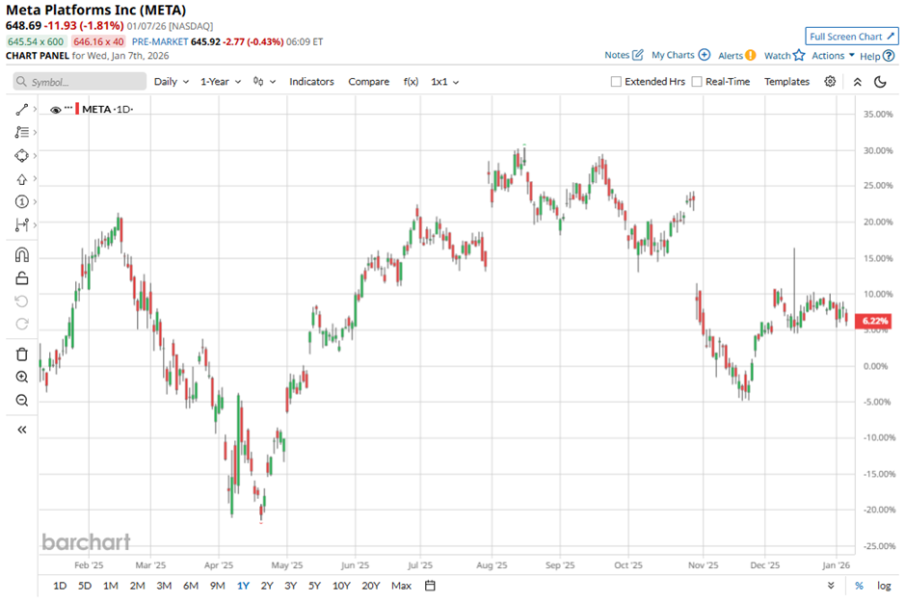Zoom out on the chart
The image size is (906, 603).
[21, 401]
